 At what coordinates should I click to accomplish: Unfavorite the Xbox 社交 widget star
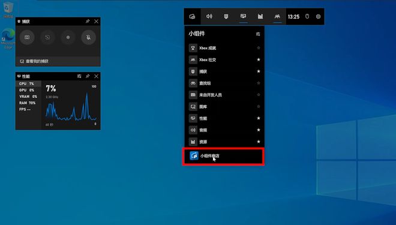coord(259,59)
